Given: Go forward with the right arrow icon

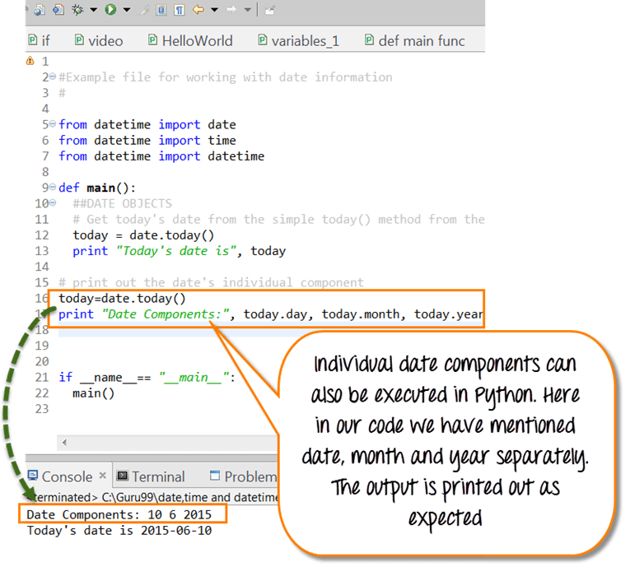Looking at the screenshot, I should [x=231, y=9].
